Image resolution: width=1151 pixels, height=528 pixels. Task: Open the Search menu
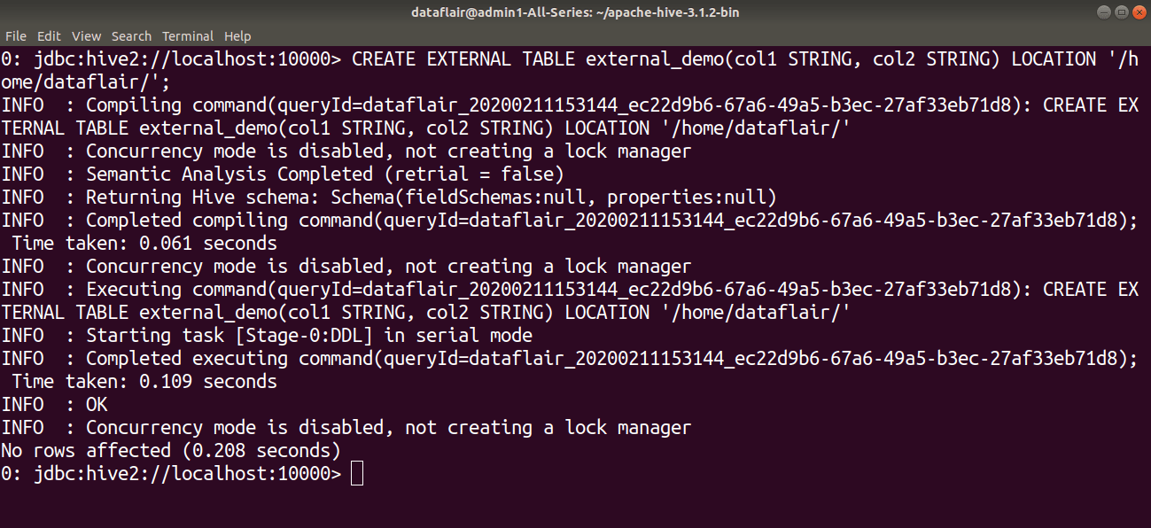[x=131, y=35]
